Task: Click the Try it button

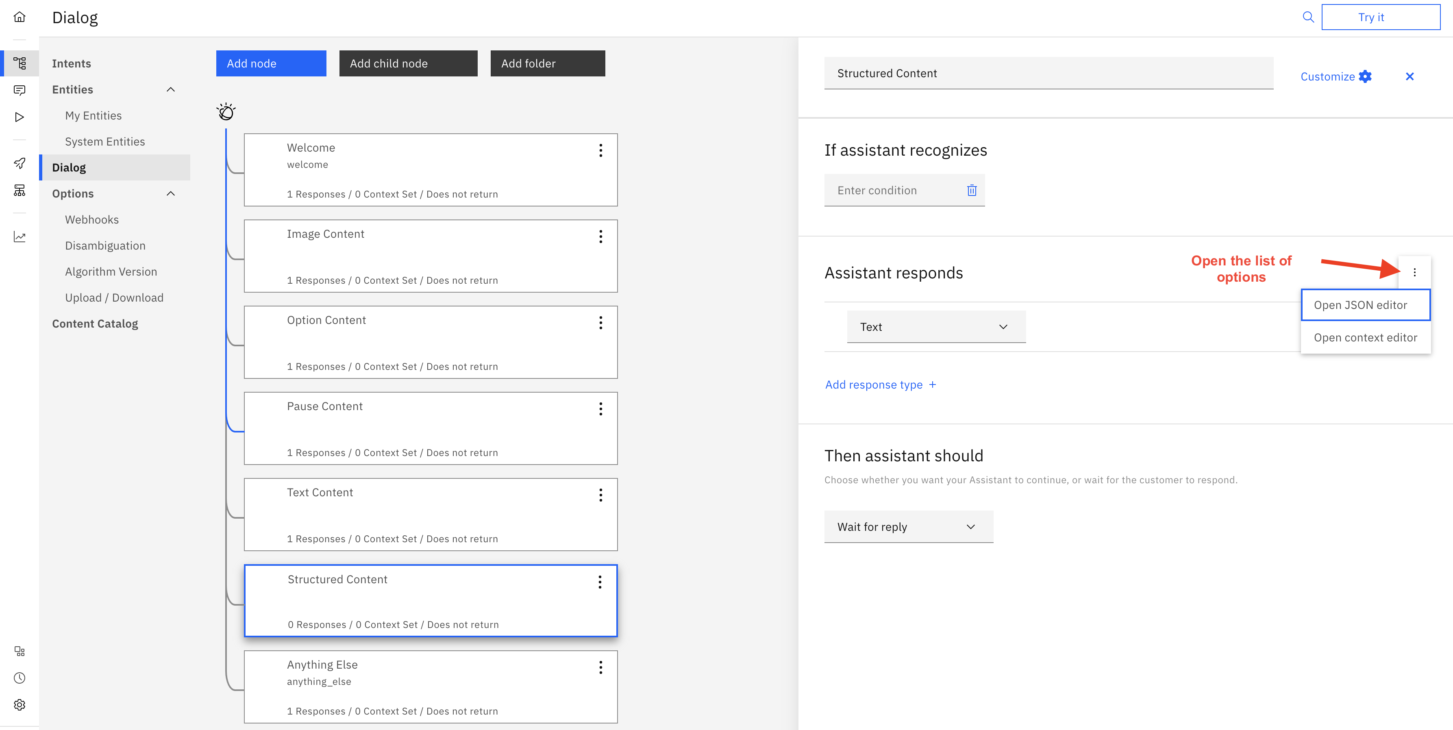Action: point(1380,17)
